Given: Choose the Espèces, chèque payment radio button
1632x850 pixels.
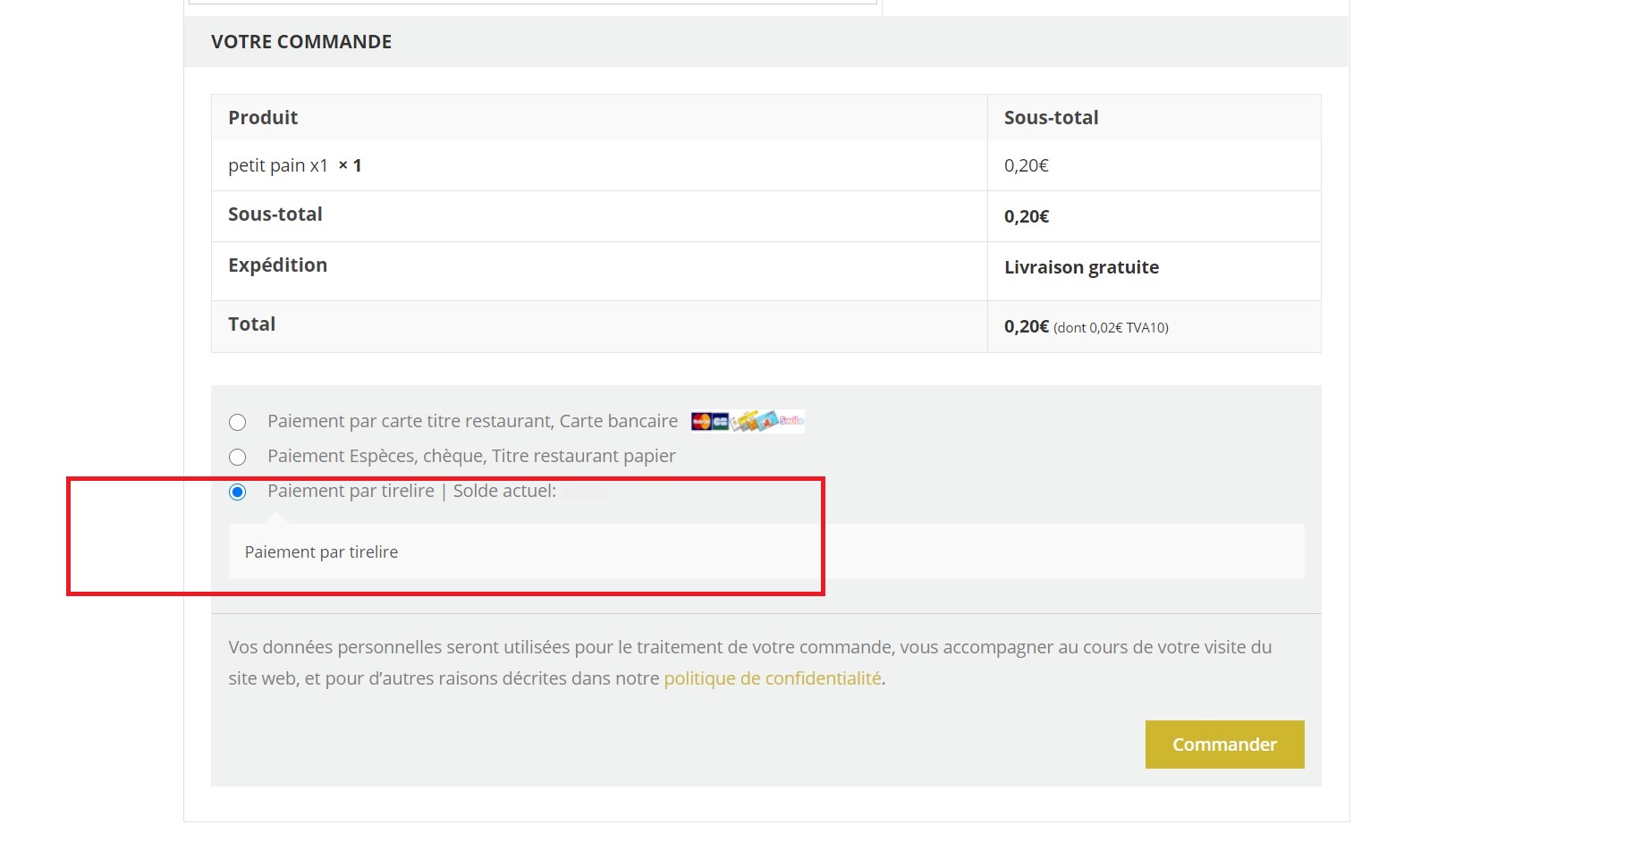Looking at the screenshot, I should [237, 457].
